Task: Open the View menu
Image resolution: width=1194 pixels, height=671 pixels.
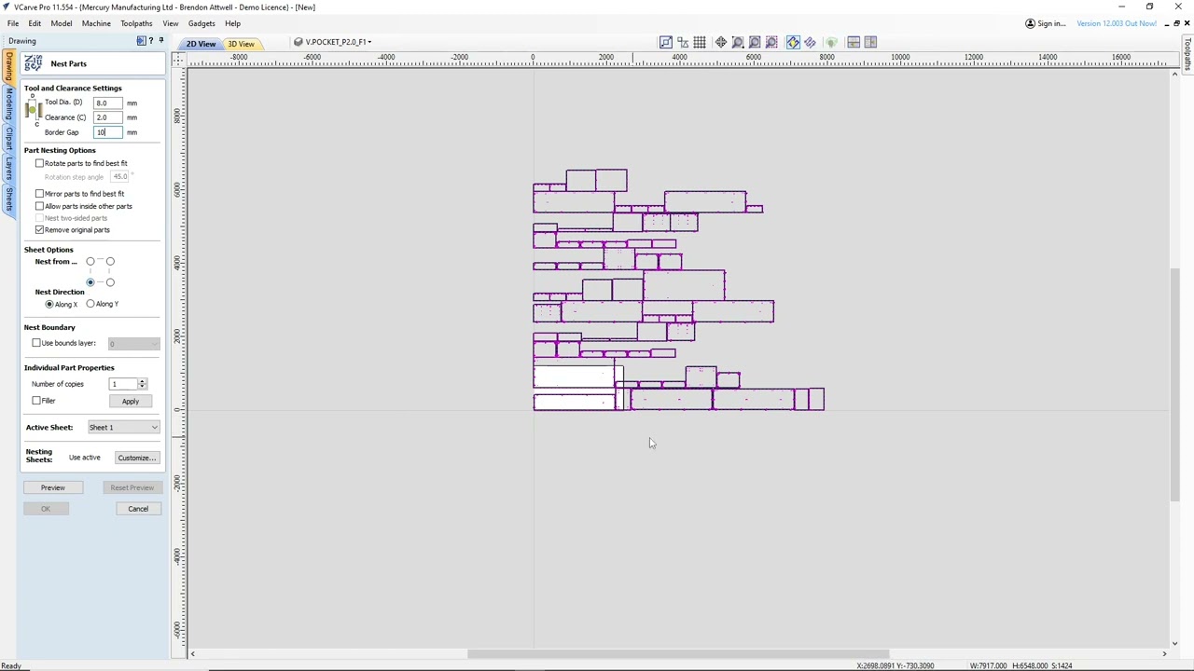Action: (171, 23)
